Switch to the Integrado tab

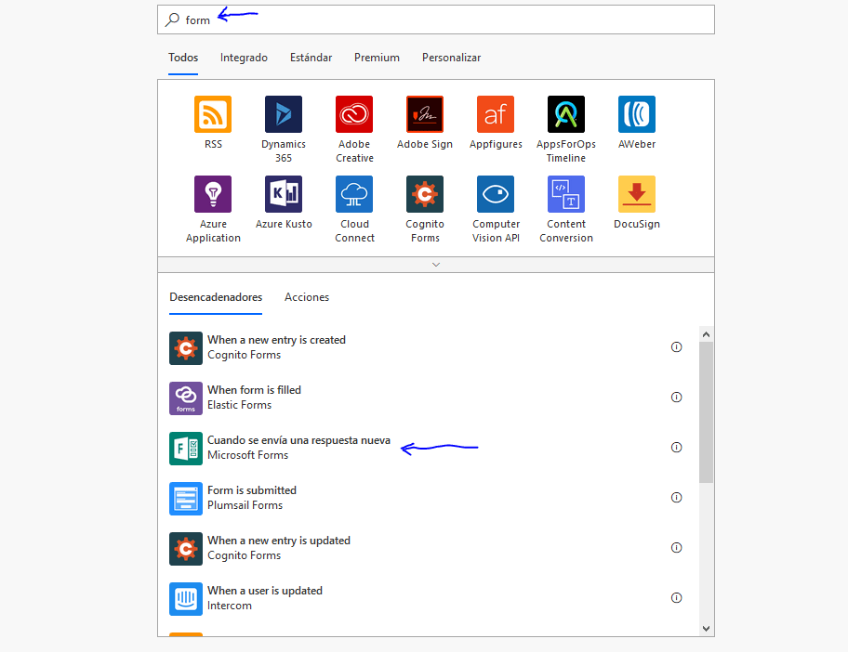coord(244,58)
